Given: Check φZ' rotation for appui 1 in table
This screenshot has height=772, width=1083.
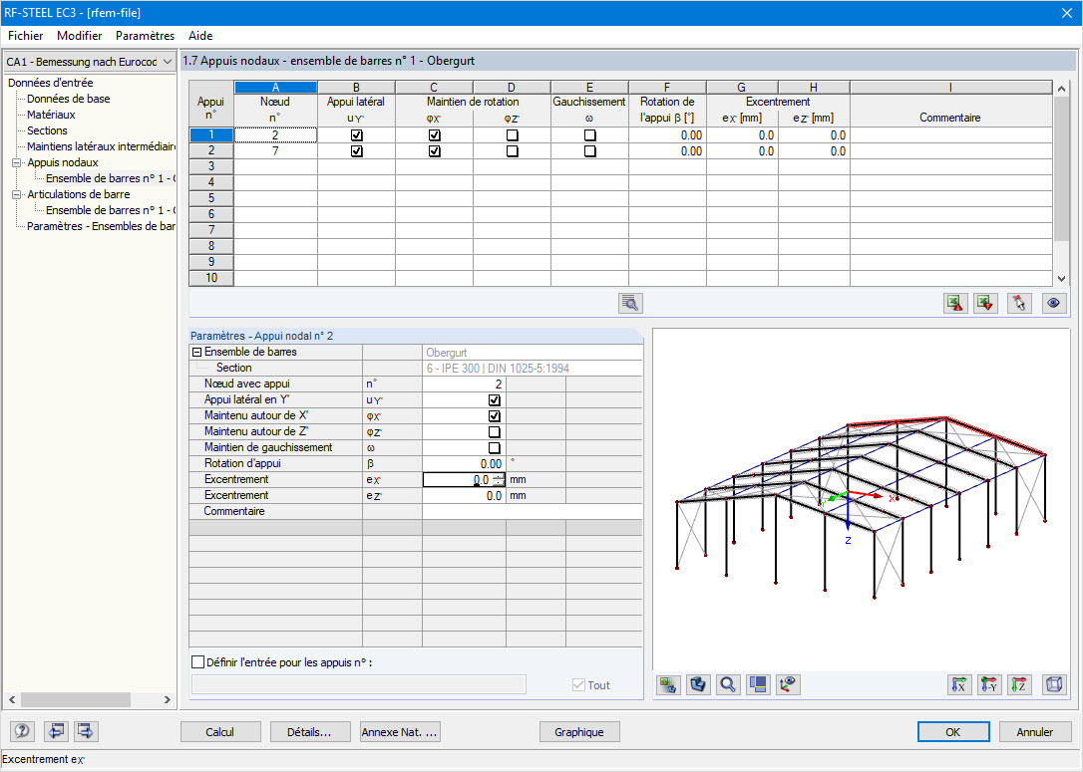Looking at the screenshot, I should pyautogui.click(x=512, y=135).
